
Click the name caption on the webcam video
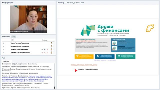[x=19, y=32]
